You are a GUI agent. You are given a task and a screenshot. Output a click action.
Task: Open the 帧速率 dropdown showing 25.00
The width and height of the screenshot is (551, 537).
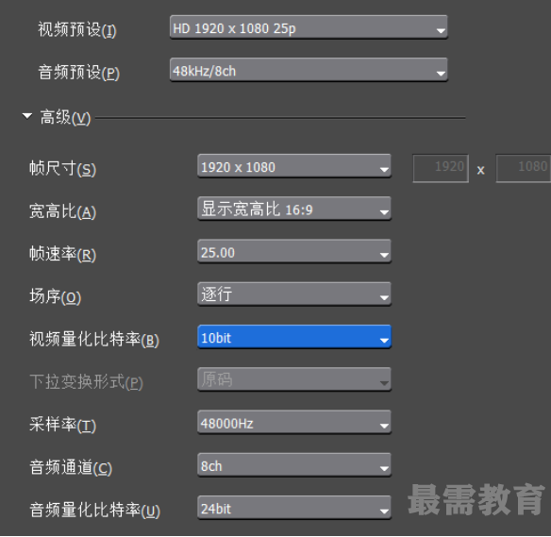coord(294,252)
